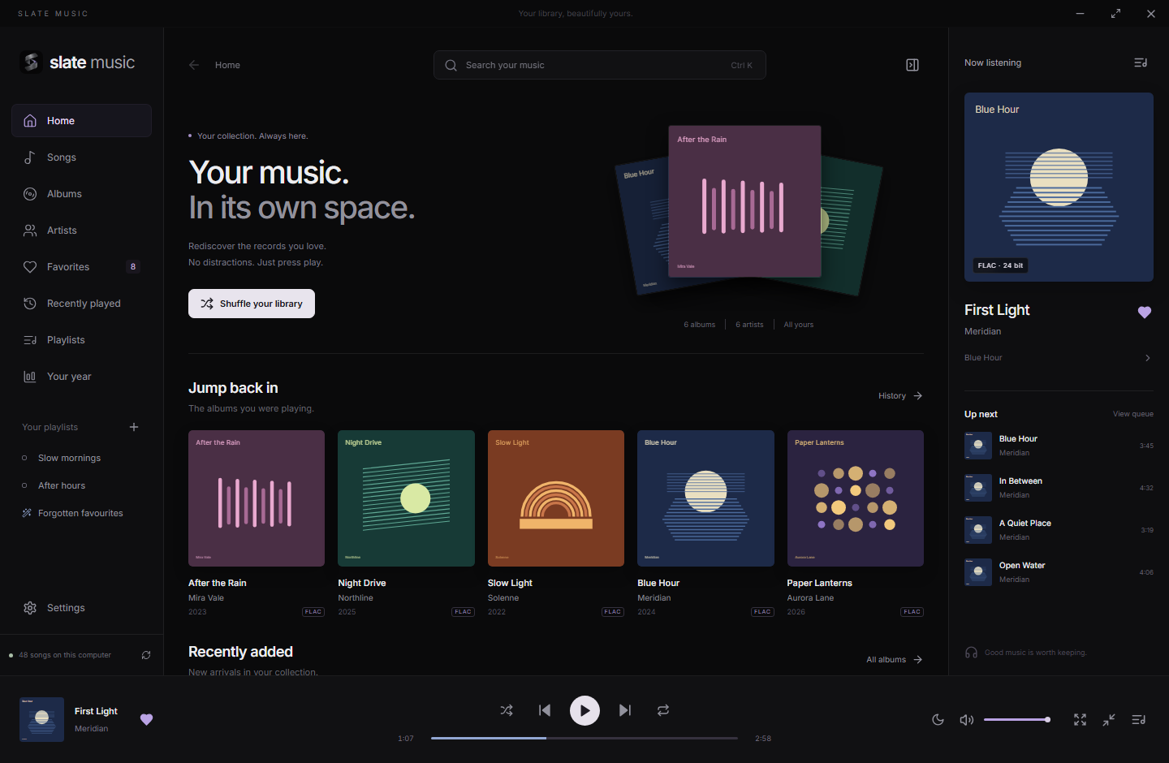Image resolution: width=1169 pixels, height=763 pixels.
Task: Open the queue from the playback bar
Action: pos(1139,720)
